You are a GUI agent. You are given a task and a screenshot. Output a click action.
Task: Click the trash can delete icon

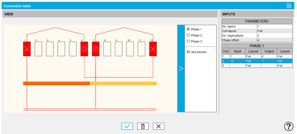click(x=143, y=126)
